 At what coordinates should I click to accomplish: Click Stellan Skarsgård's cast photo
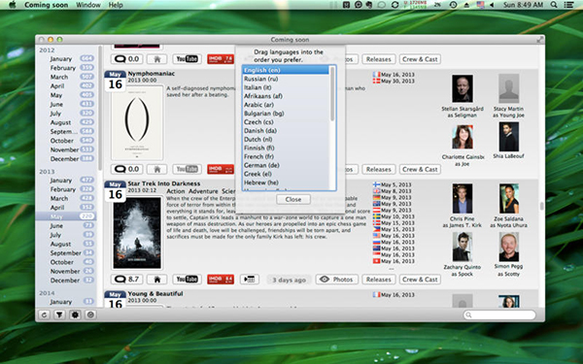coord(463,88)
